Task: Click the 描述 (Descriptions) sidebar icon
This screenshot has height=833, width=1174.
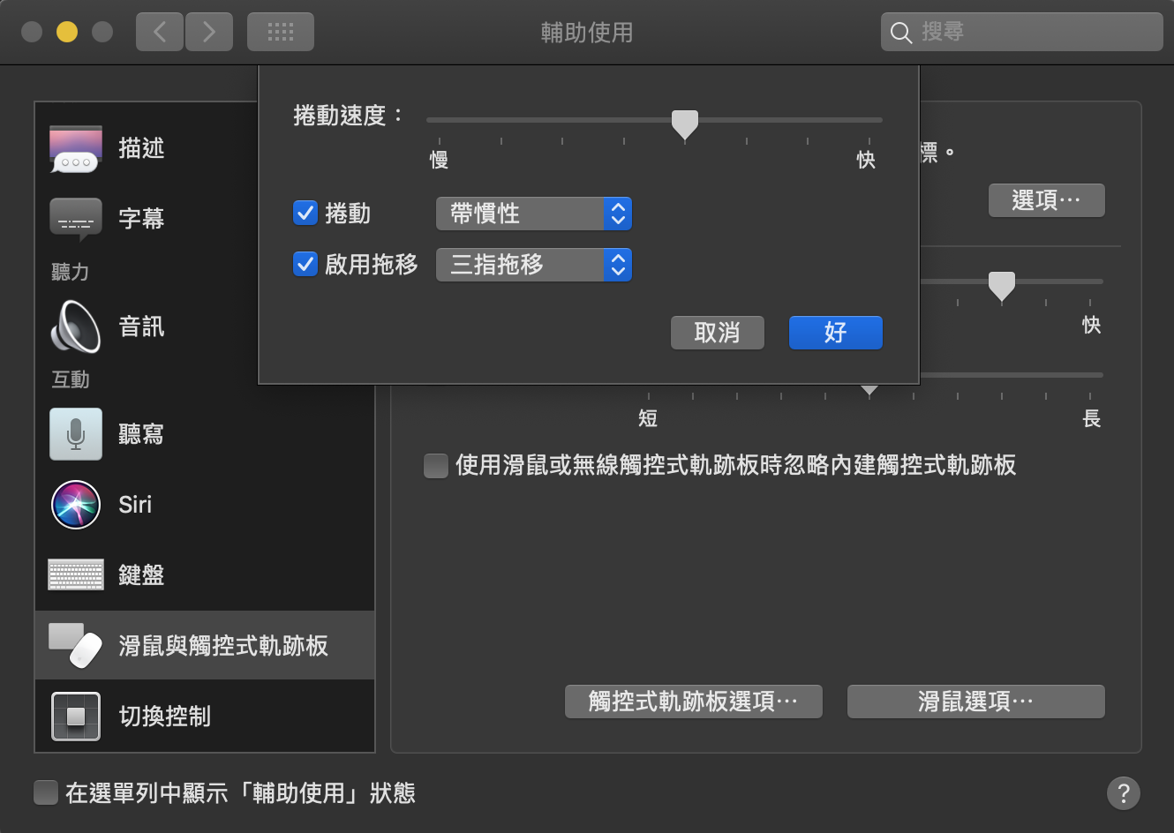Action: click(76, 148)
